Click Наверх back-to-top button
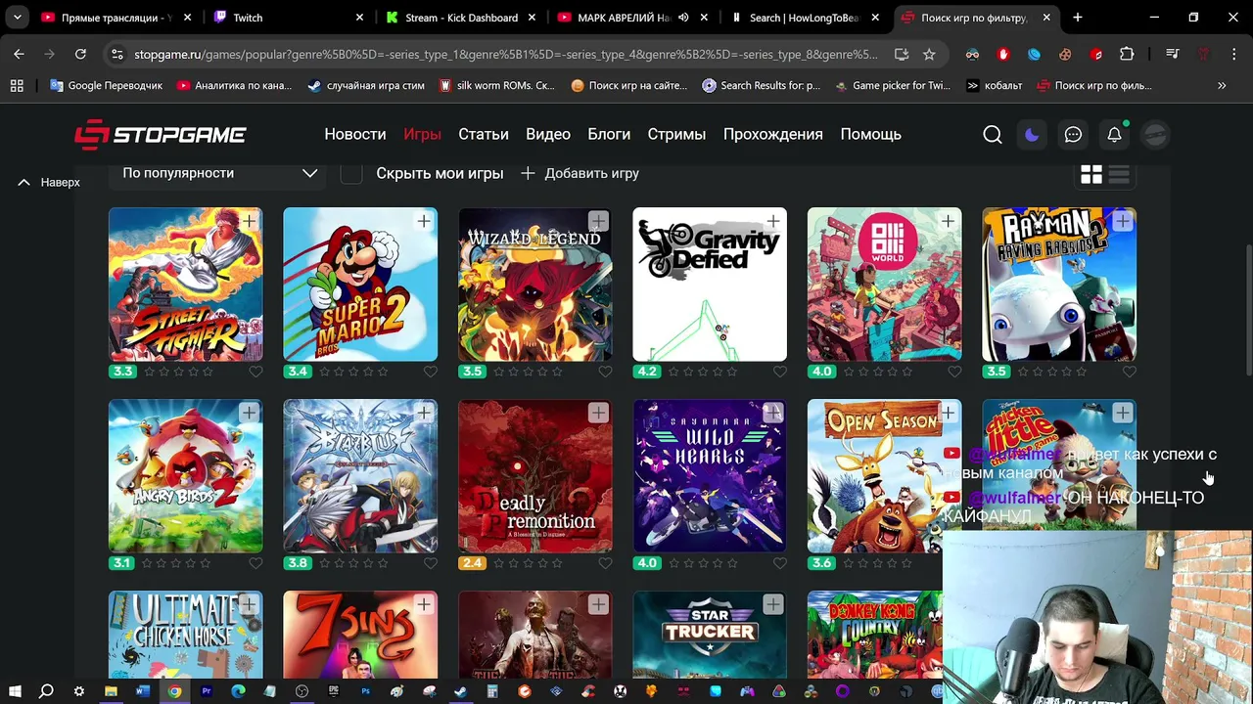 49,182
